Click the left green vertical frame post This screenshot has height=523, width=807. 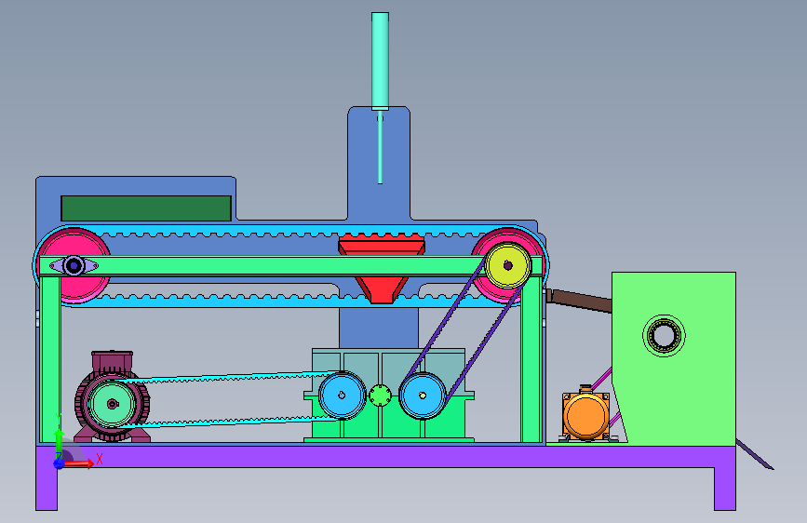tap(50, 359)
